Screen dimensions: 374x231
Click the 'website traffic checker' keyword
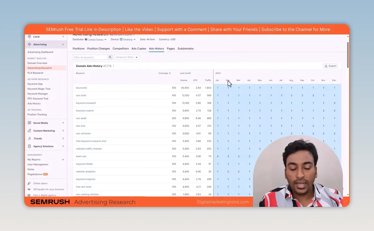89,149
